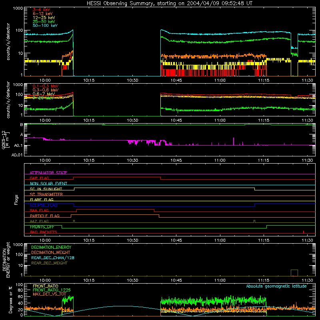The height and width of the screenshot is (320, 320).
Task: Click the Degrees or % axis label
Action: 10,300
